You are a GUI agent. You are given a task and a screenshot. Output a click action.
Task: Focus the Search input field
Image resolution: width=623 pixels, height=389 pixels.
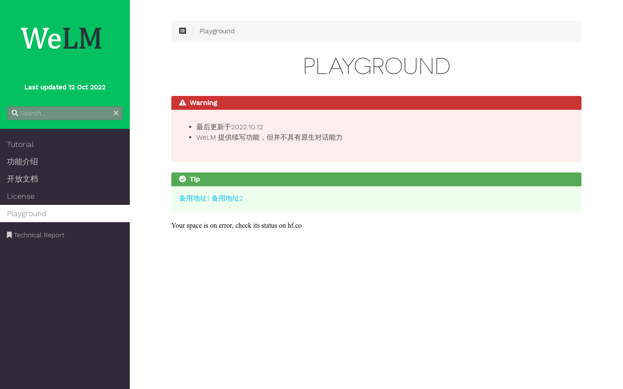point(65,113)
